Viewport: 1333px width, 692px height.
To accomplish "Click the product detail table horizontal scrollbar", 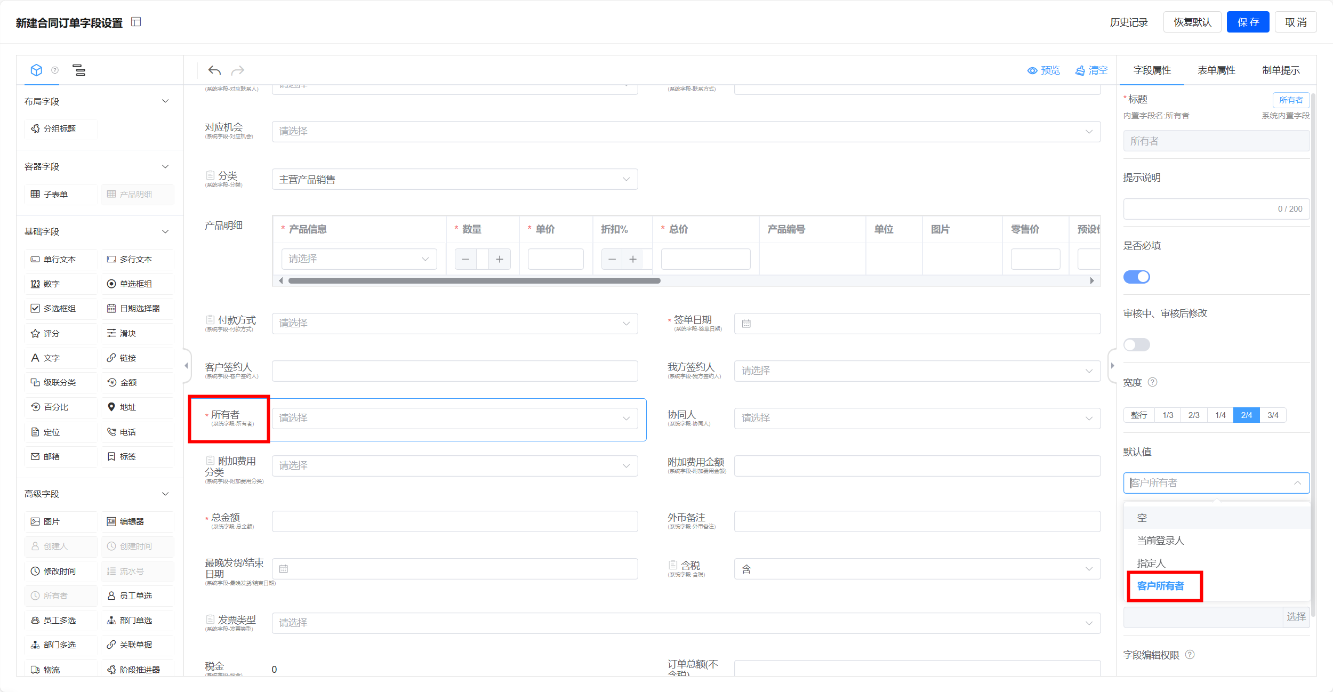I will click(x=474, y=280).
